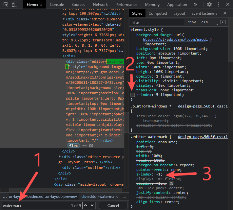Activate the inspect element picker icon
Viewport: 233px width, 210px height.
(6, 5)
